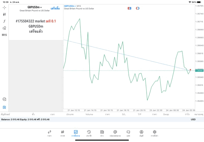Open chart type candlestick icon in sidebar

[4, 14]
